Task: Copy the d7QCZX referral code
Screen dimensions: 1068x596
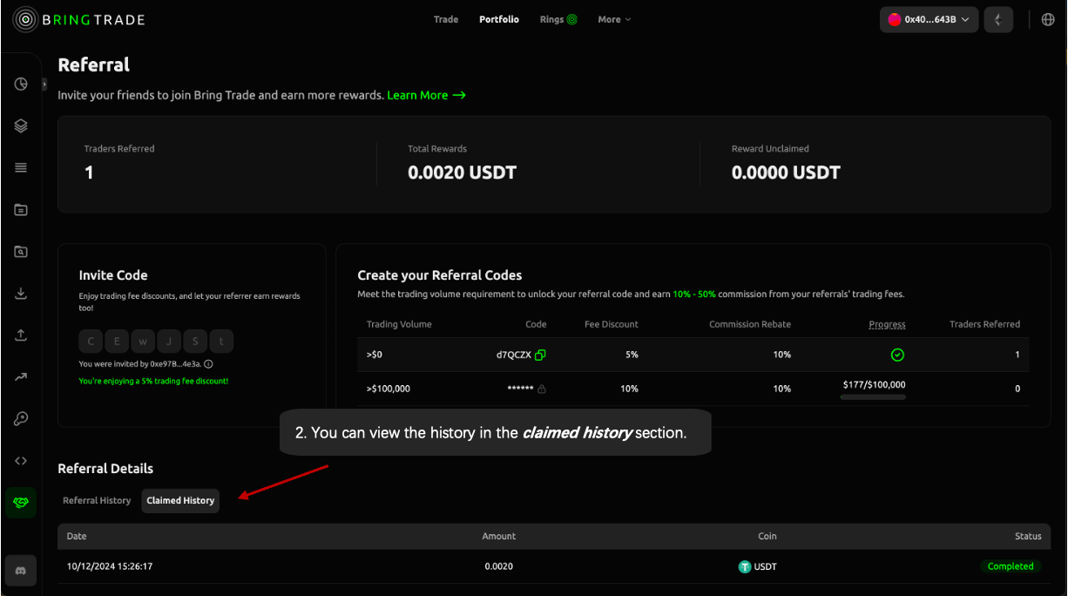Action: 540,355
